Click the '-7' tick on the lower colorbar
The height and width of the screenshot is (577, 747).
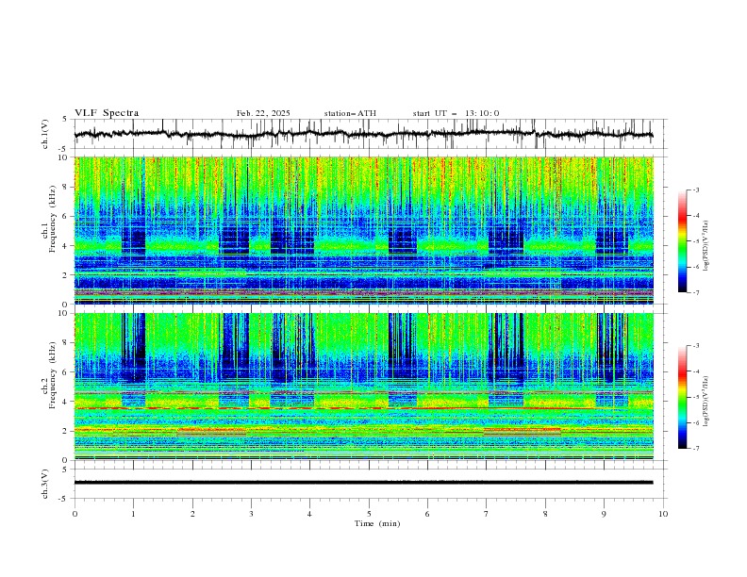pos(695,449)
